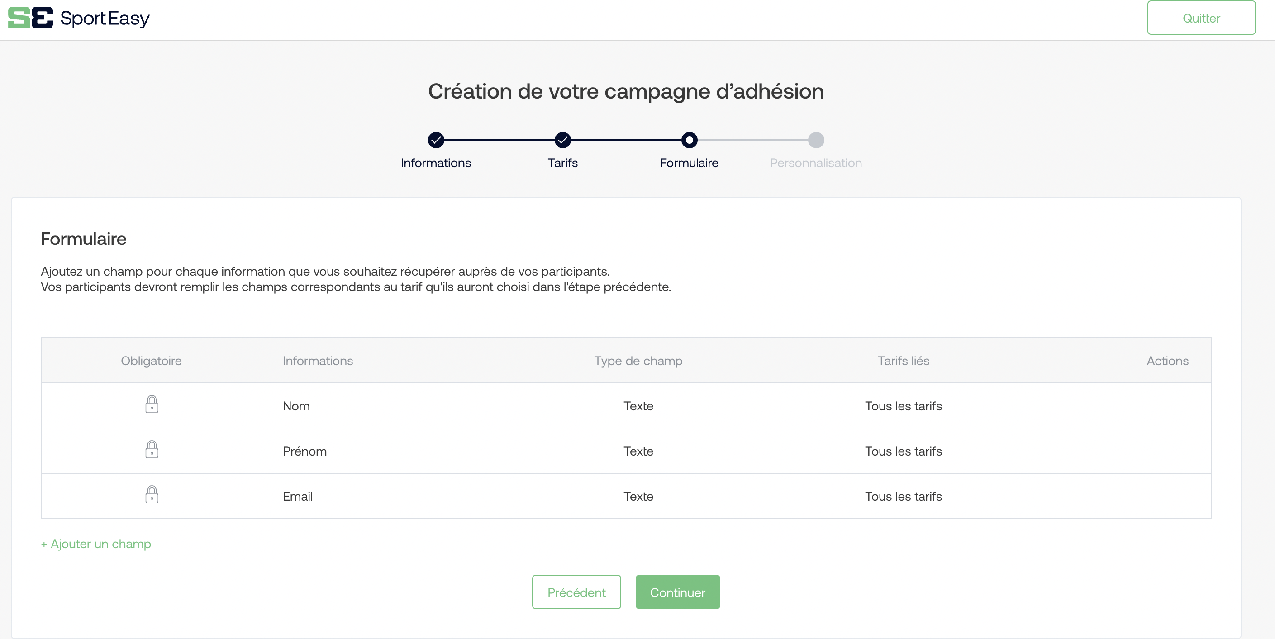Screen dimensions: 1275x639
Task: Click the lock icon in Nom row
Action: (152, 404)
